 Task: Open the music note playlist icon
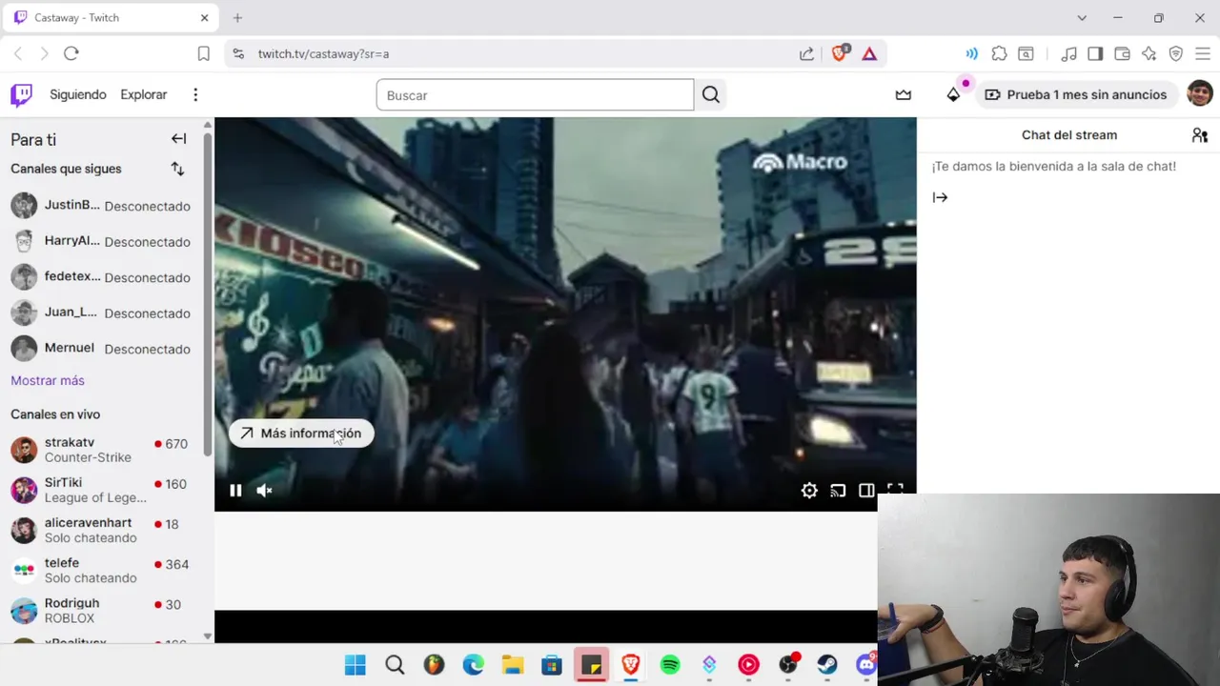[1069, 53]
